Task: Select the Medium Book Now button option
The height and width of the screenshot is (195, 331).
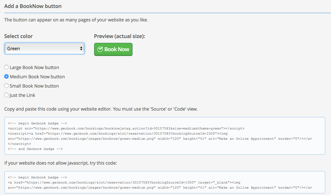Action: 6,76
